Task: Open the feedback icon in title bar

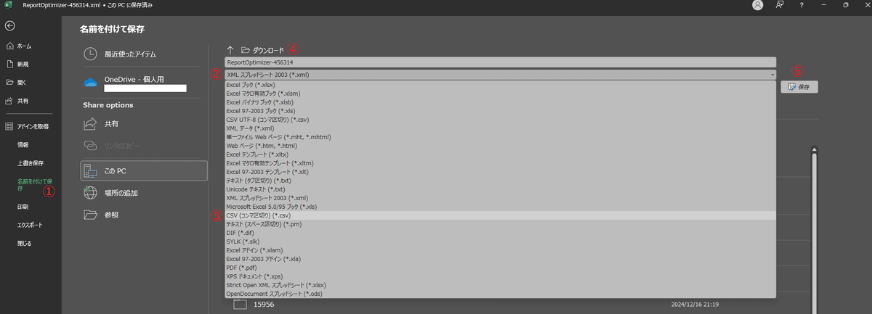Action: click(780, 5)
